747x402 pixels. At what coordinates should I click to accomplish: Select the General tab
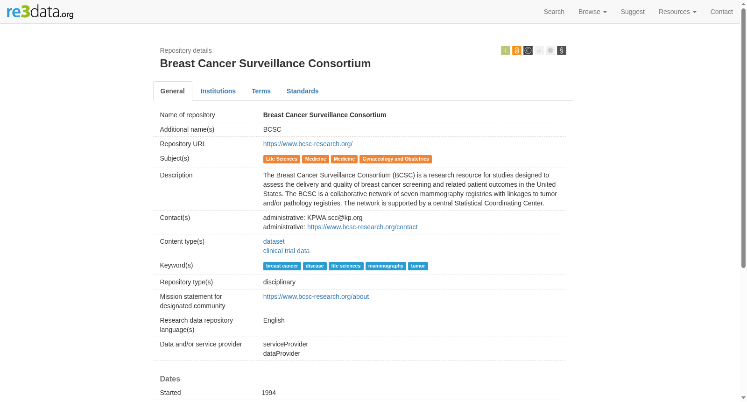coord(173,91)
